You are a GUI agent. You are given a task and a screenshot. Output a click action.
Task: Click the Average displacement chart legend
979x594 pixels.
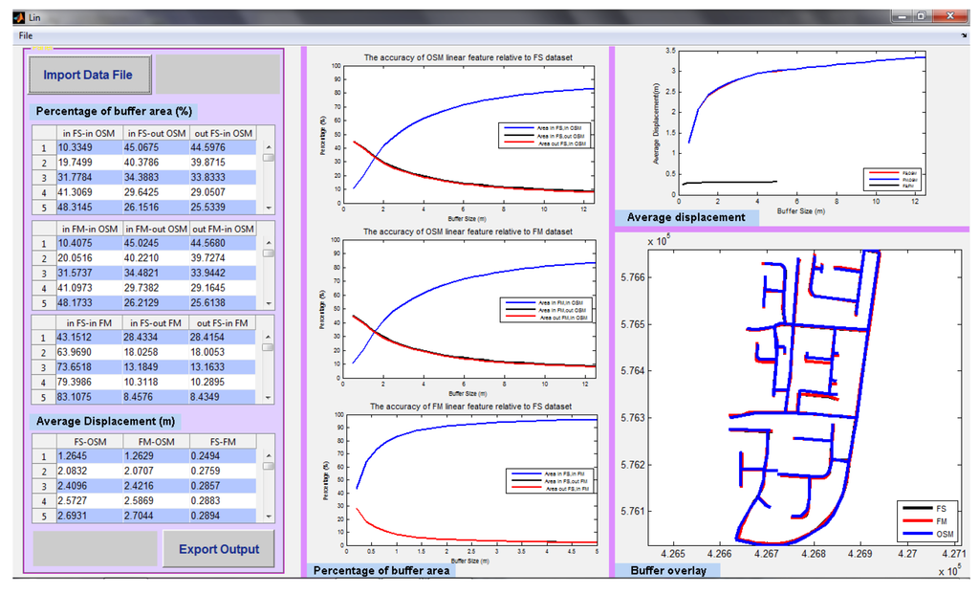894,179
